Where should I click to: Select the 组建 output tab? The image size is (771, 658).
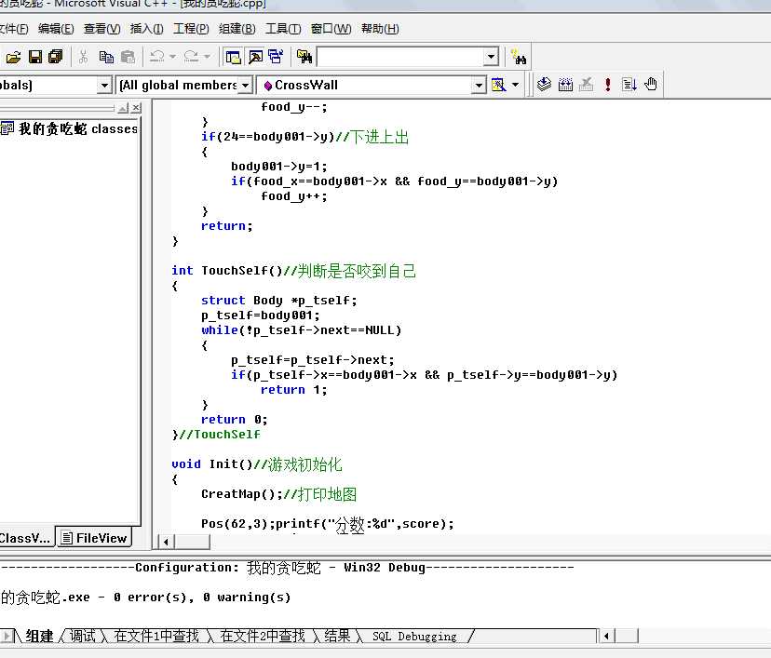click(x=39, y=637)
